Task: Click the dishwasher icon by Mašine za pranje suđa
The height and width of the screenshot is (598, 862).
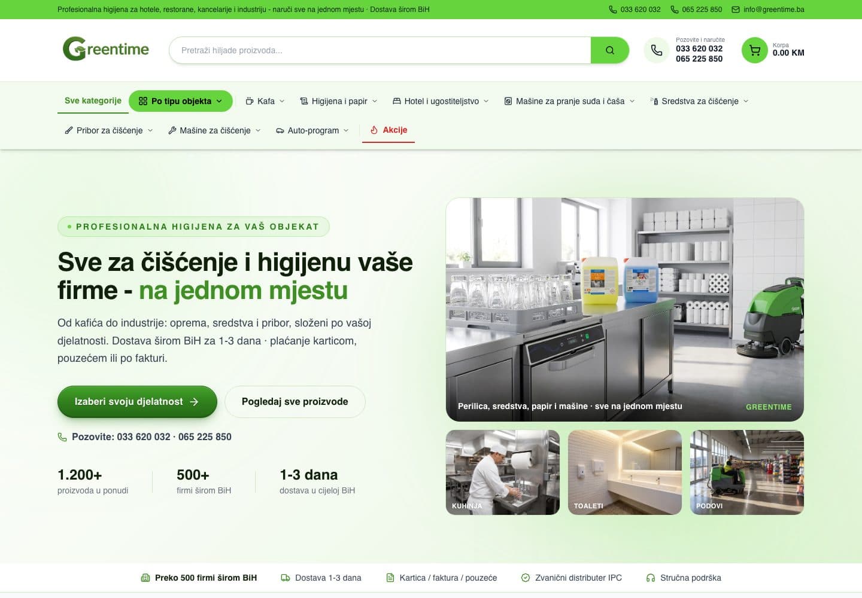Action: click(x=508, y=101)
